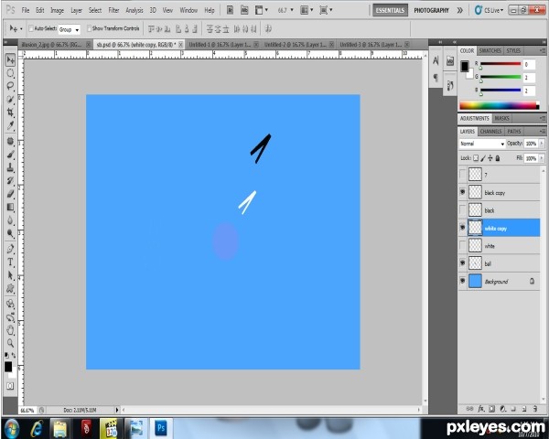
Task: Select the Lasso tool
Action: click(10, 86)
